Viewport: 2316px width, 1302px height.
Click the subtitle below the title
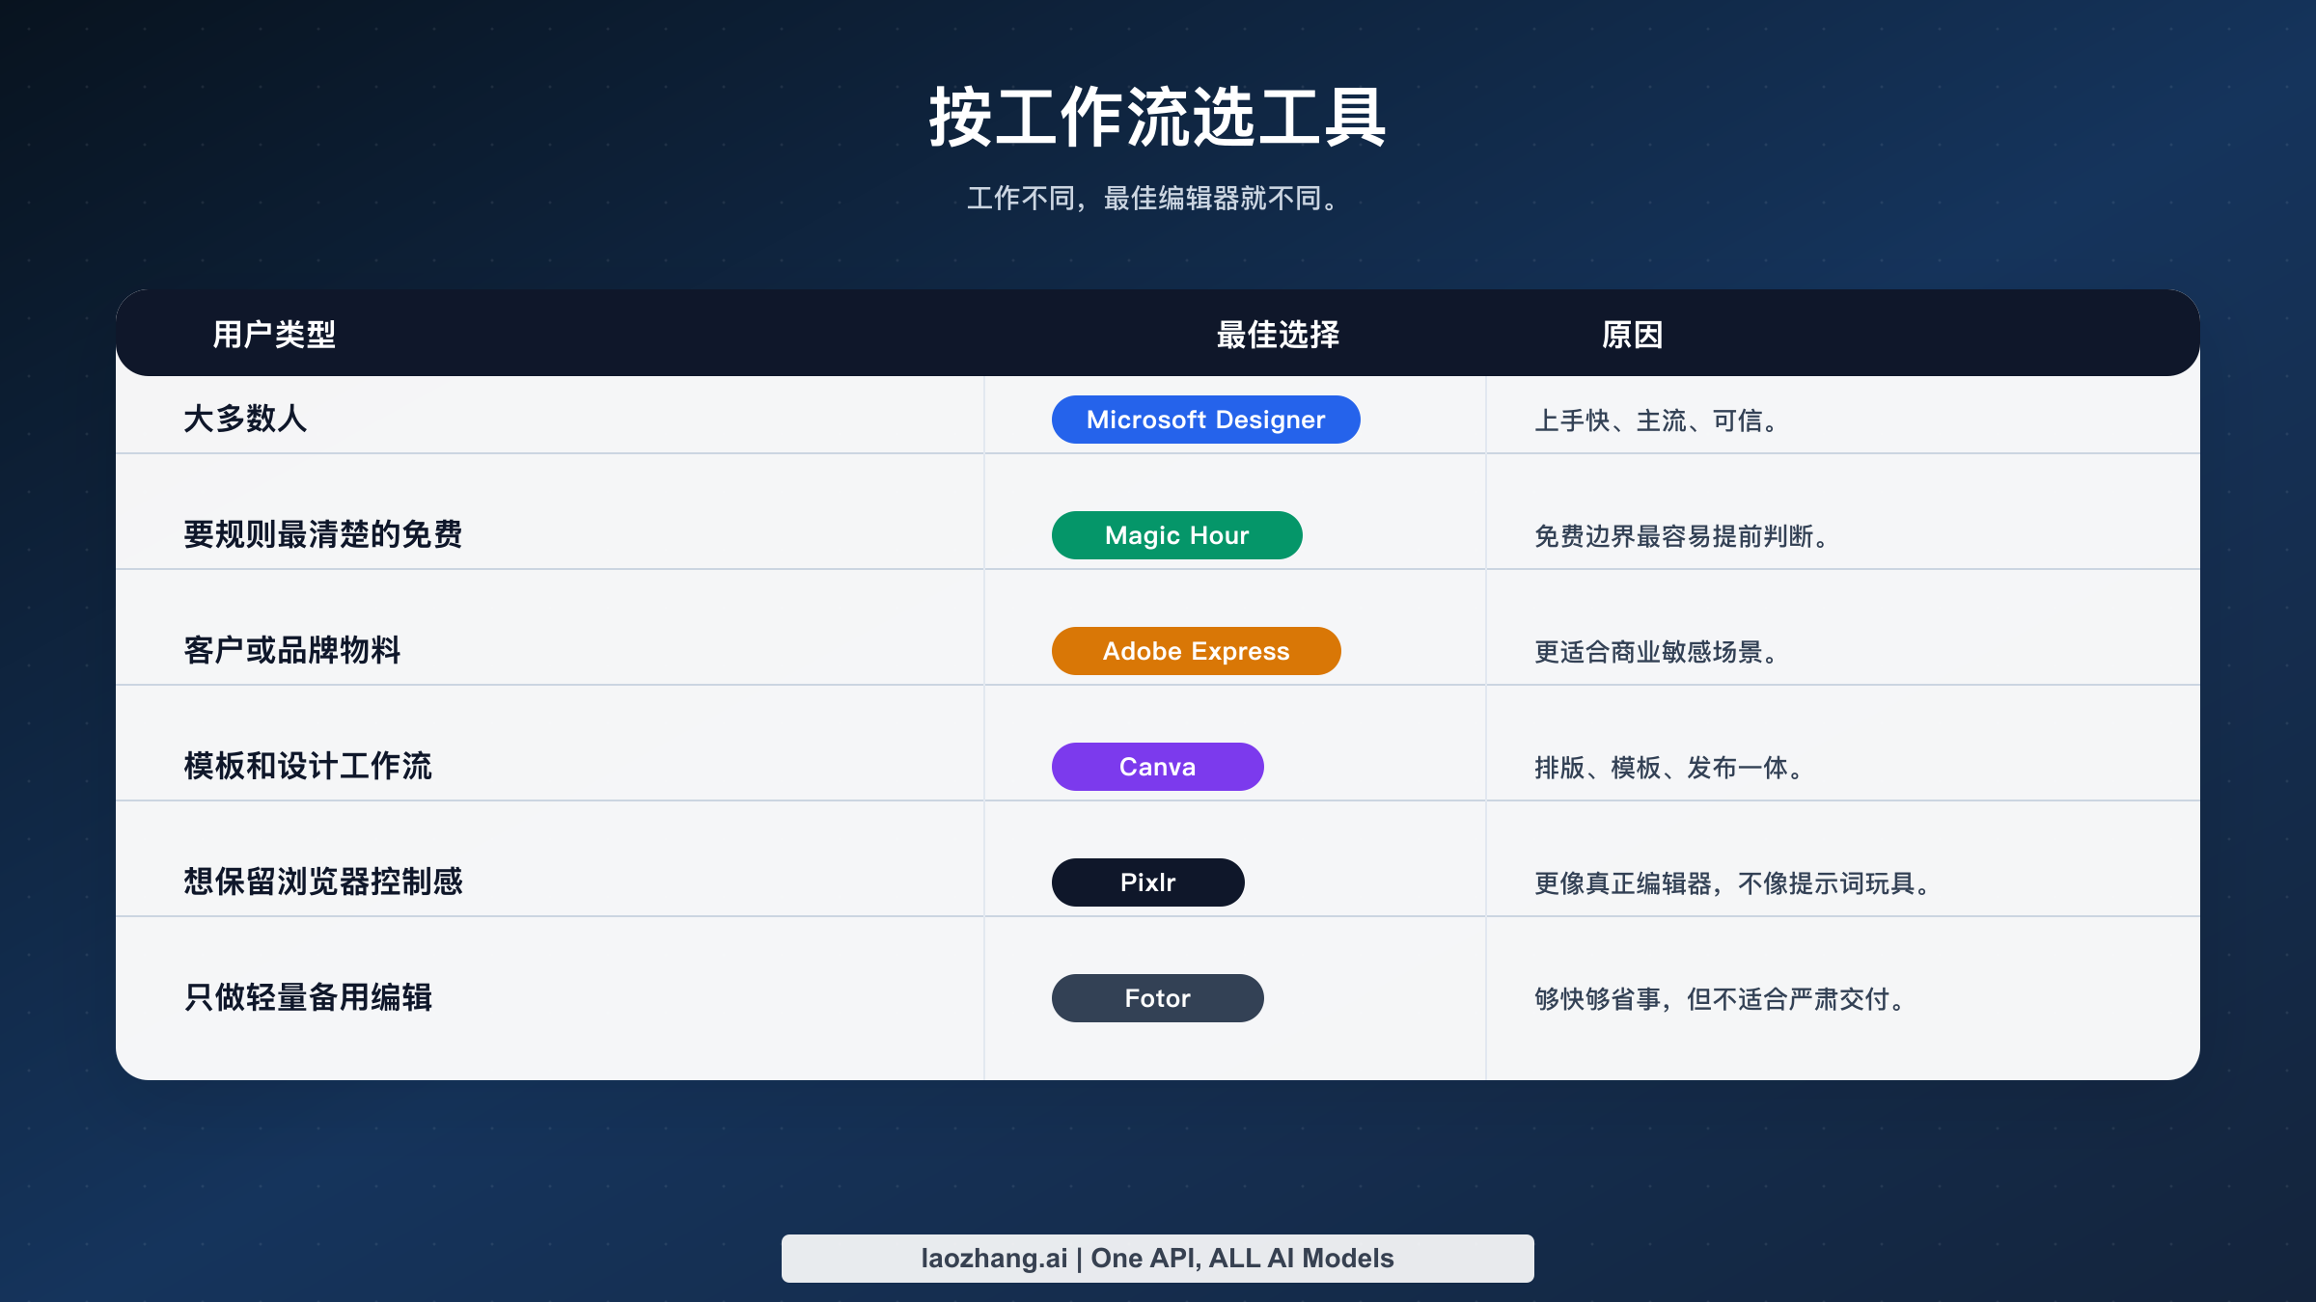click(x=1155, y=200)
